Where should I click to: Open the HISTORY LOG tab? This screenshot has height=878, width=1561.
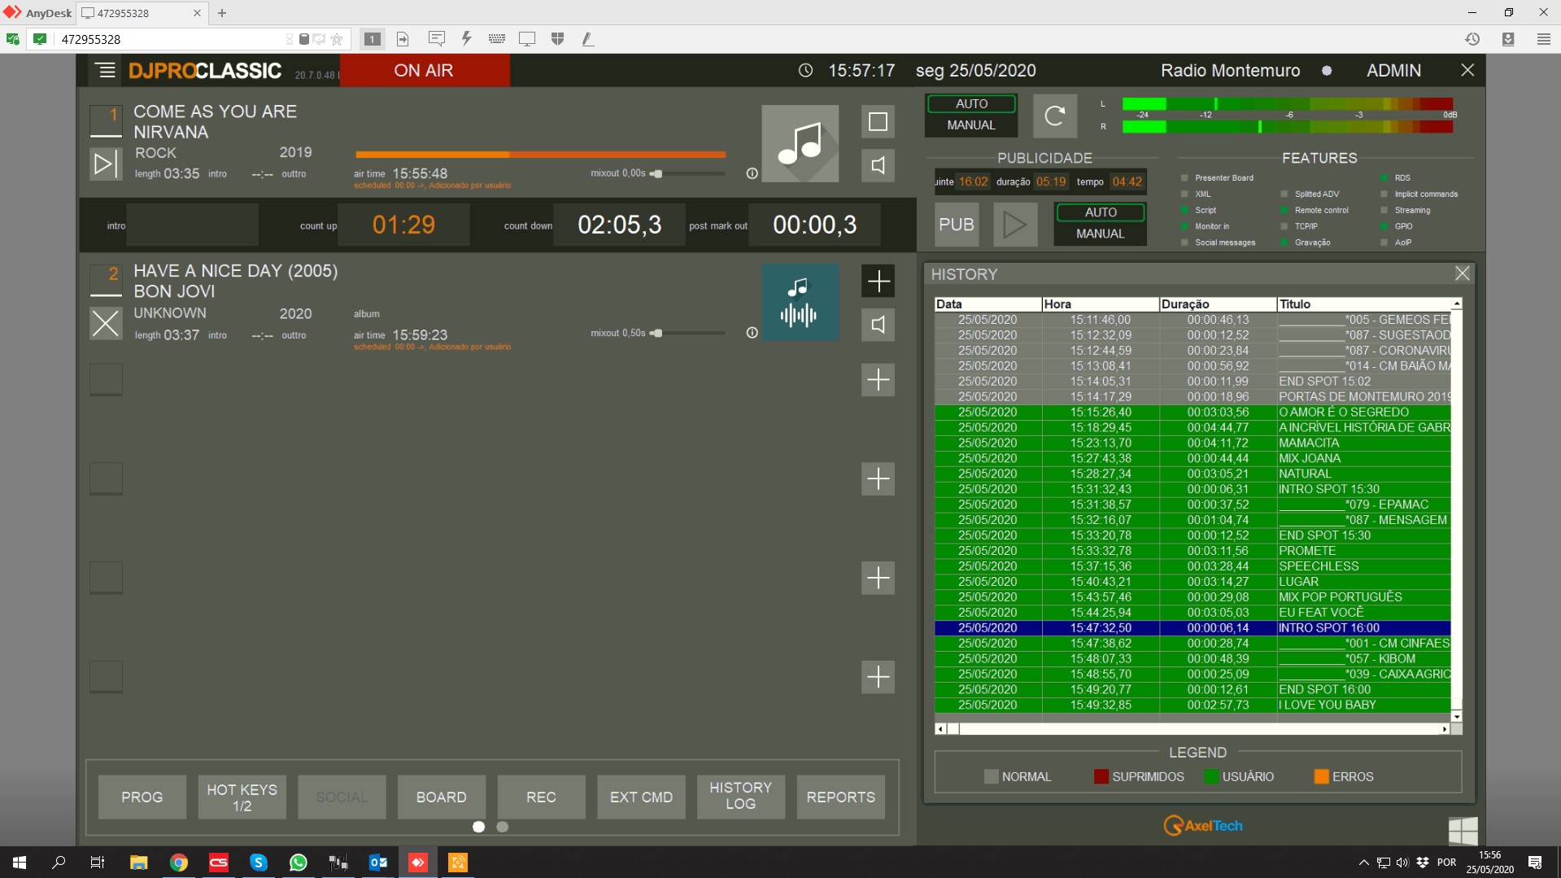point(740,796)
